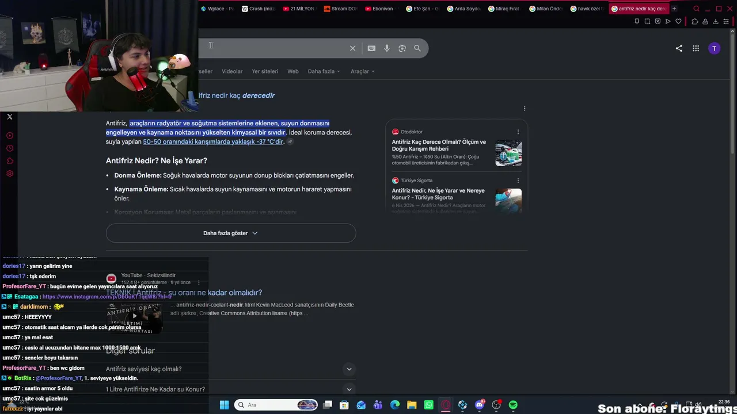Expand "Daha fazla göster" in the overview
737x414 pixels.
click(231, 233)
